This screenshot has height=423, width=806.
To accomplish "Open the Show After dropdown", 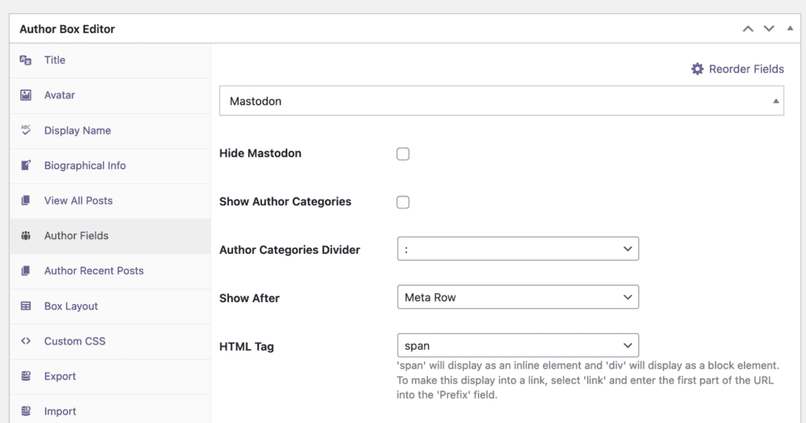I will tap(518, 297).
